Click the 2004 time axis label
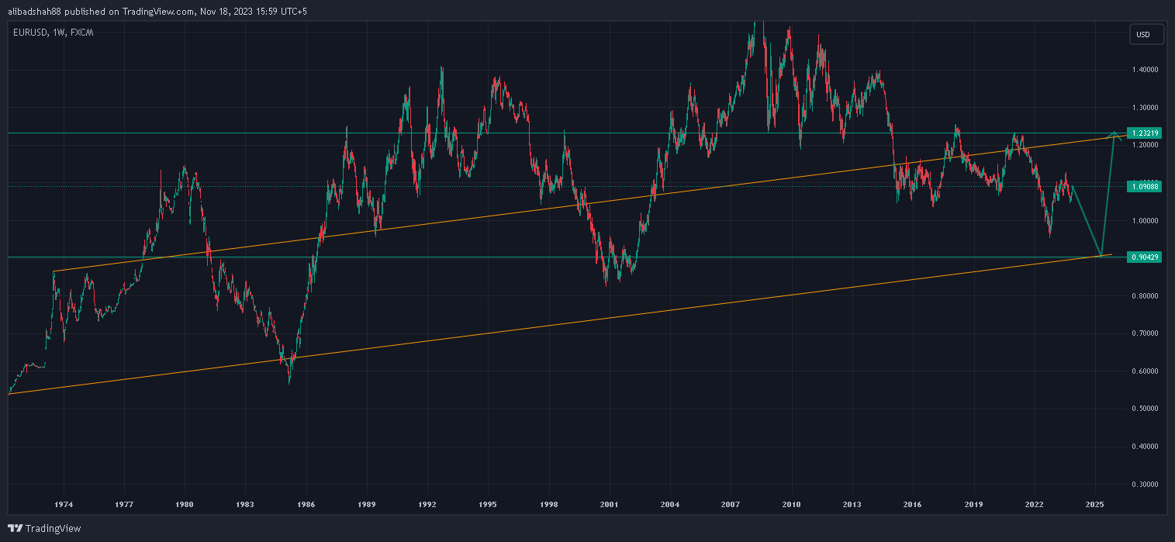Image resolution: width=1175 pixels, height=542 pixels. [x=670, y=504]
